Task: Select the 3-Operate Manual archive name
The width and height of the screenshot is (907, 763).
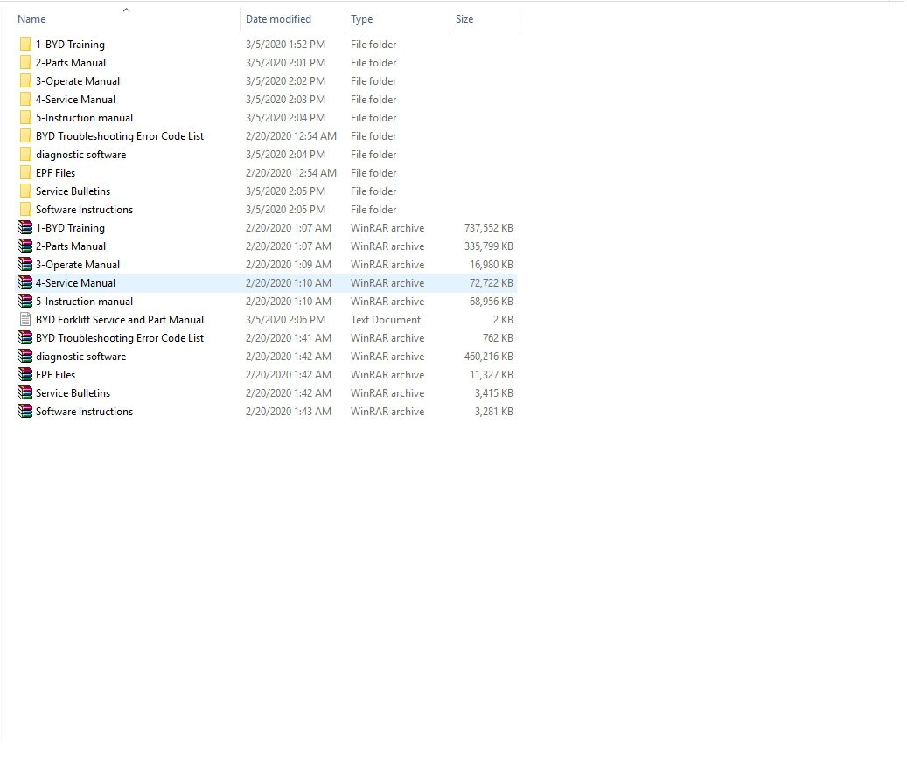Action: (x=78, y=265)
